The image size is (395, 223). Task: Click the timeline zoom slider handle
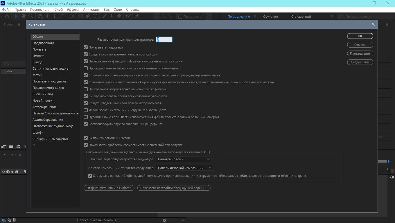(164, 220)
